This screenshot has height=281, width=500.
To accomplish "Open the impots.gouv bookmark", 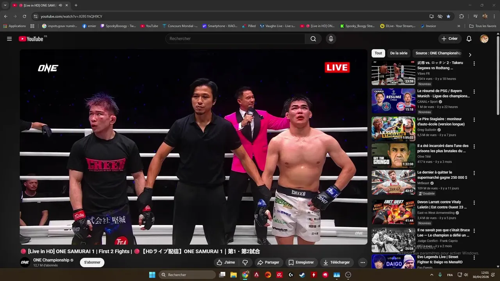I will [x=60, y=26].
